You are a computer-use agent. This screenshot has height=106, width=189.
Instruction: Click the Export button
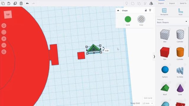[172, 3]
